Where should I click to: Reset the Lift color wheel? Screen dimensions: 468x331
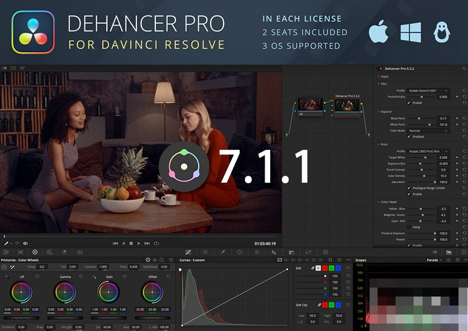pyautogui.click(x=37, y=277)
